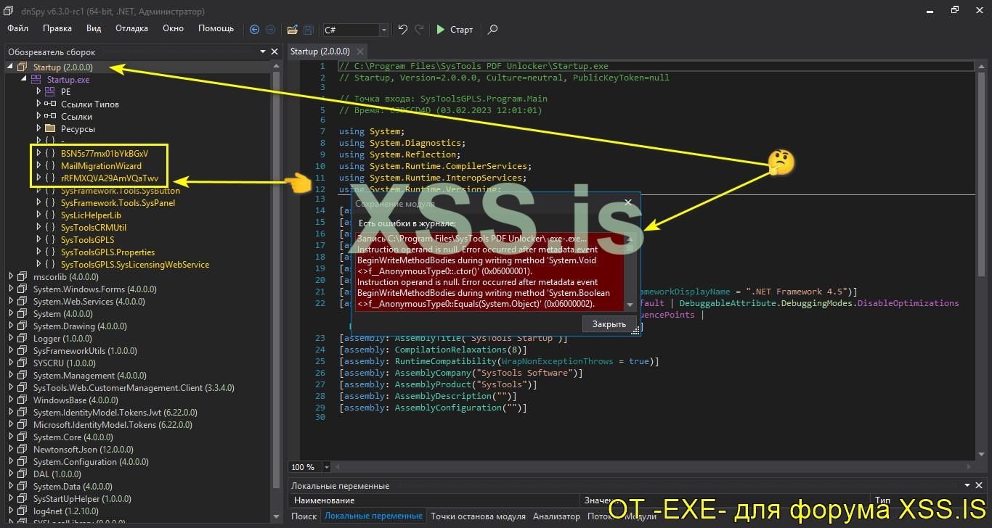The width and height of the screenshot is (992, 528).
Task: Click the System.Drawing assembly icon
Action: point(22,326)
